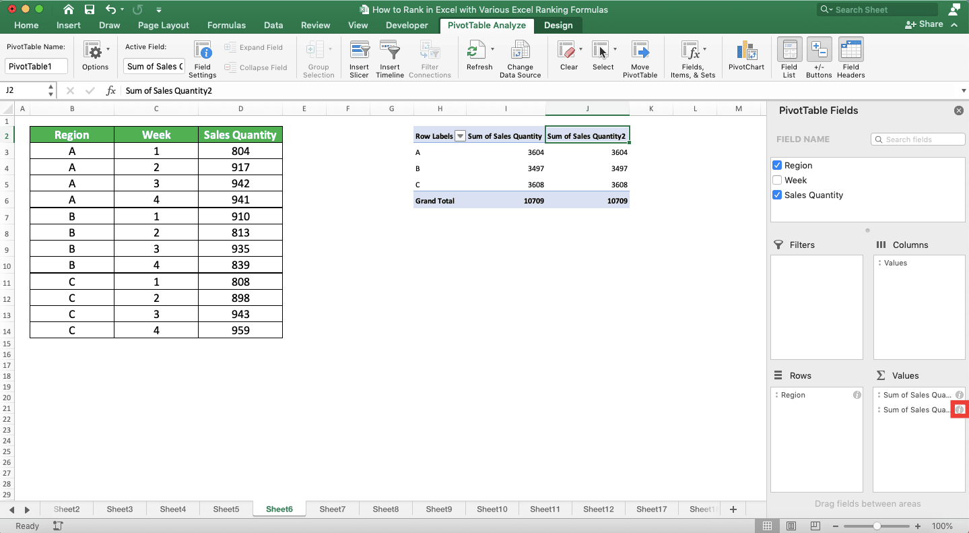Open info for second Sum of Sales Quantity value
The height and width of the screenshot is (533, 969).
pos(960,410)
